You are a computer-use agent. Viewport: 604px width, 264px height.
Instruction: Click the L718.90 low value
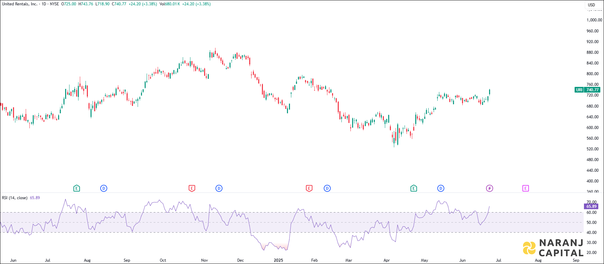click(103, 4)
